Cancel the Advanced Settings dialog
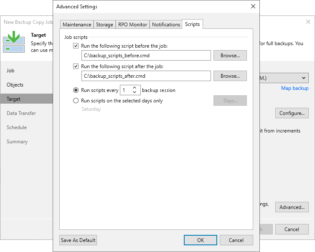This screenshot has width=315, height=252. pos(236,240)
